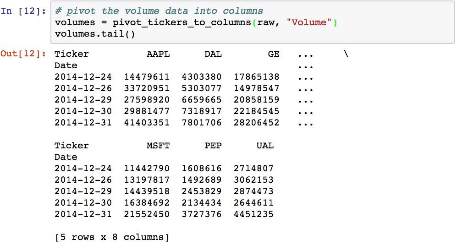Click the DAL value 6659665
Viewport: 457px width, 245px height.
point(202,100)
